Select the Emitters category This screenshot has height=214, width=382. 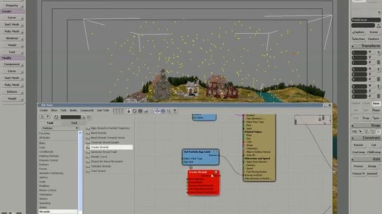(44, 165)
